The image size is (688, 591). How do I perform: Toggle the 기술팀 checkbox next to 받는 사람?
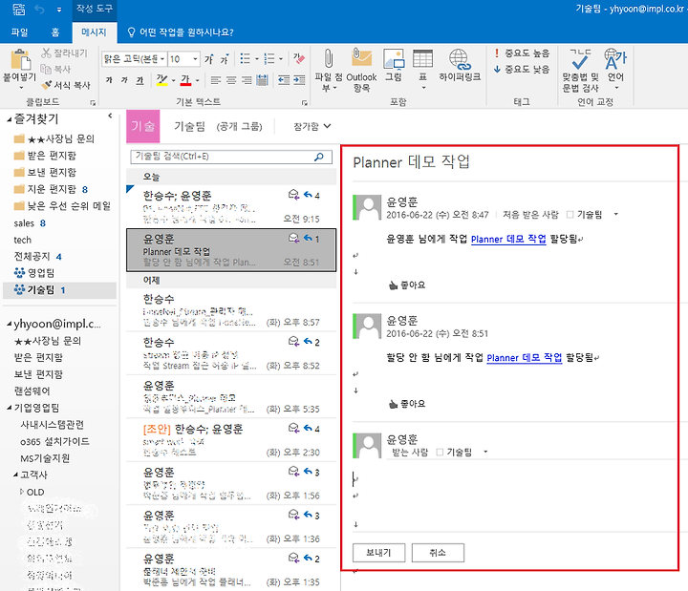click(440, 452)
